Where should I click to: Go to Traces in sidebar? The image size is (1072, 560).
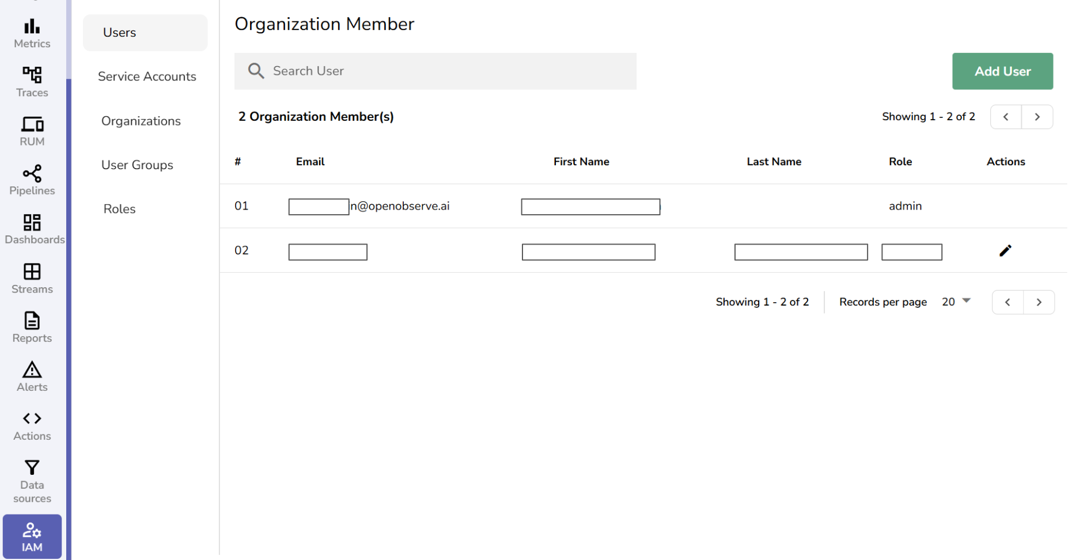[x=32, y=75]
